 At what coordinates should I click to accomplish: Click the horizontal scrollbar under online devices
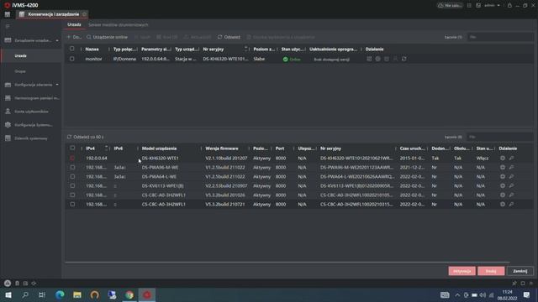287,263
